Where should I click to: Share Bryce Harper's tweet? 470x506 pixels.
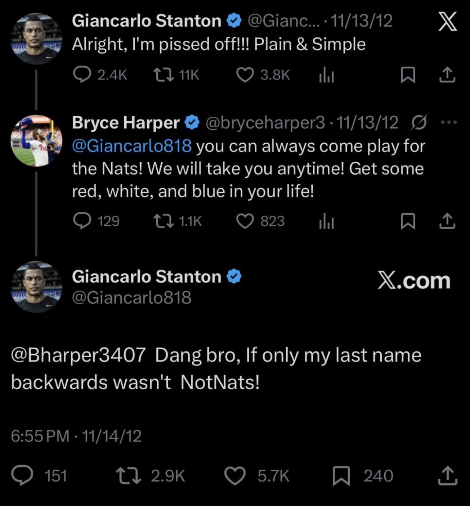click(x=447, y=221)
